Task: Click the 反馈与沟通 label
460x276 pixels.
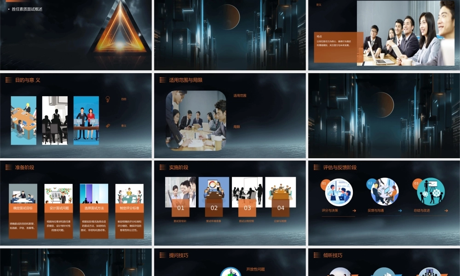Action: tap(376, 210)
